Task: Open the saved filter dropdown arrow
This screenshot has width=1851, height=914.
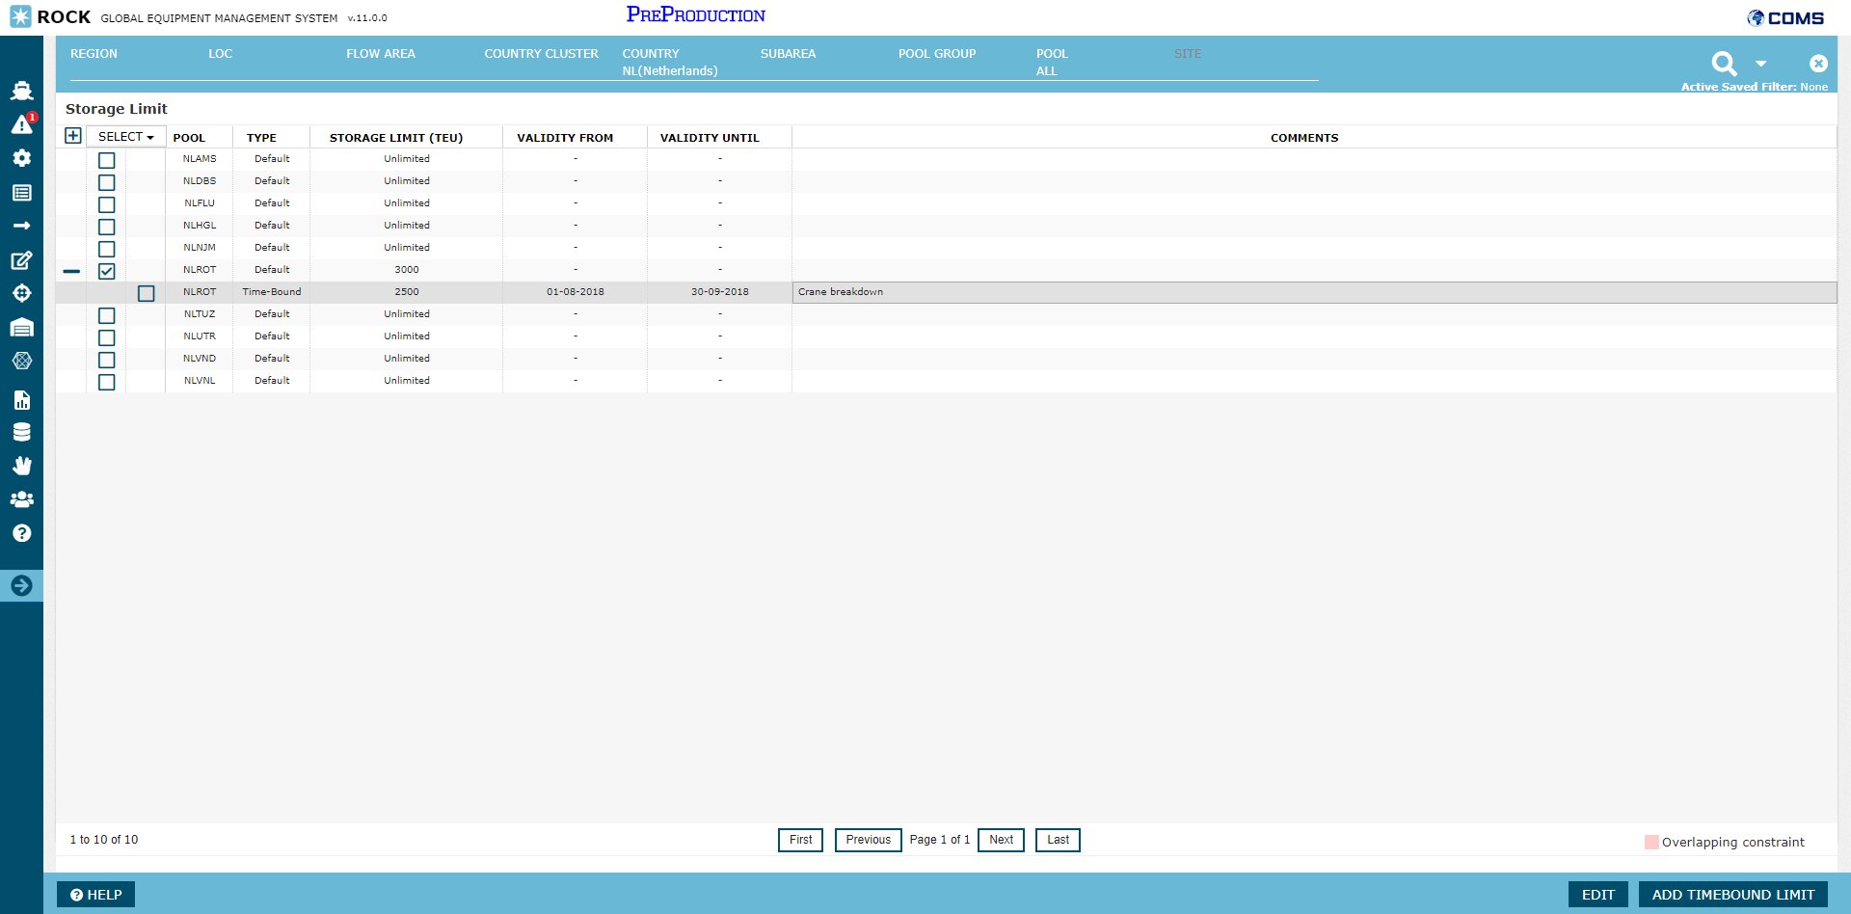Action: pyautogui.click(x=1761, y=64)
